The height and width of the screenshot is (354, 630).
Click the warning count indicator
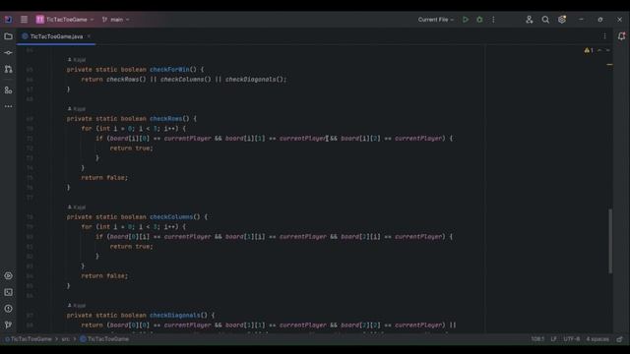pos(589,50)
